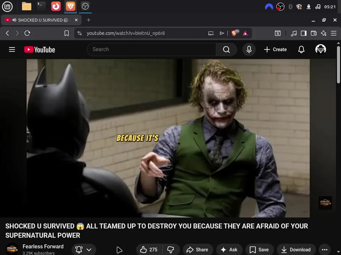
Task: Expand the subscription notification bell dropdown
Action: coord(84,250)
